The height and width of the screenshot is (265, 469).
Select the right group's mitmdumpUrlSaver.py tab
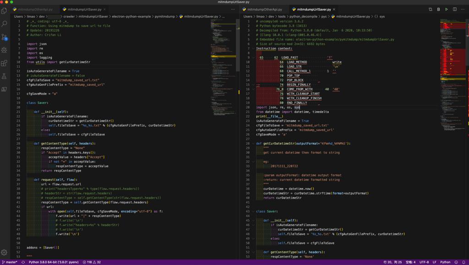pos(314,9)
